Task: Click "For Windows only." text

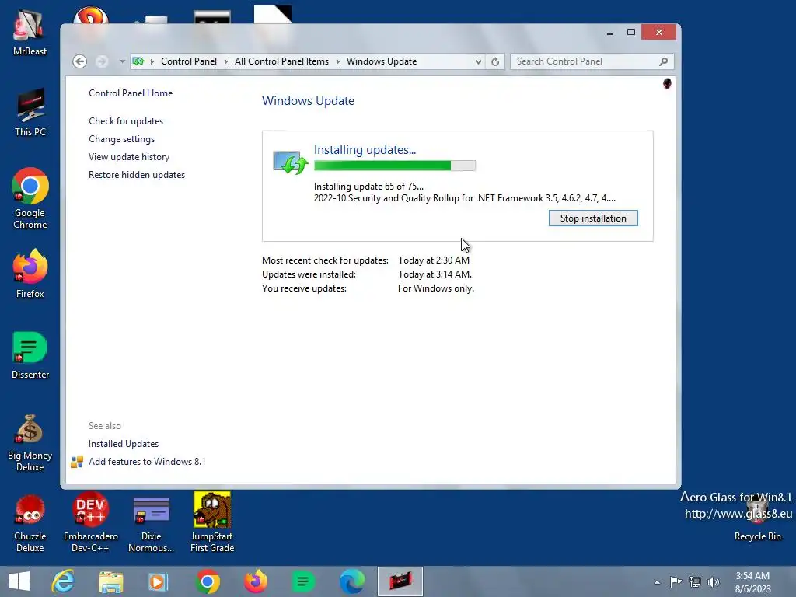Action: click(435, 288)
